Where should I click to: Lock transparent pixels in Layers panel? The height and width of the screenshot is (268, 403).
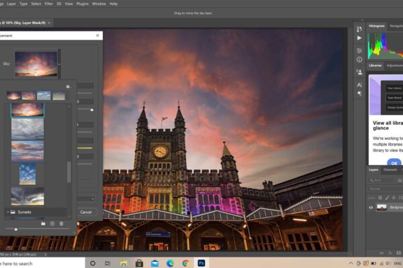380,198
